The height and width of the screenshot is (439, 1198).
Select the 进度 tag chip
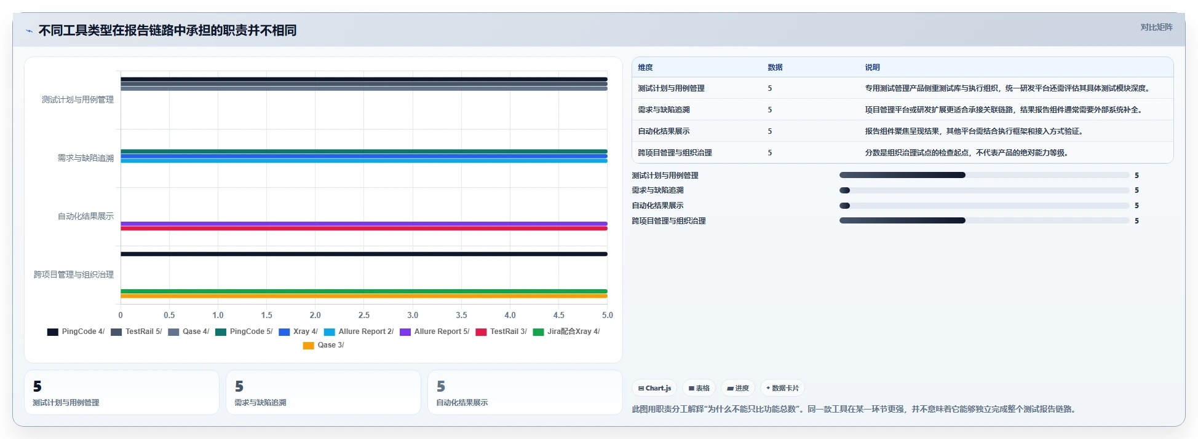click(x=737, y=388)
